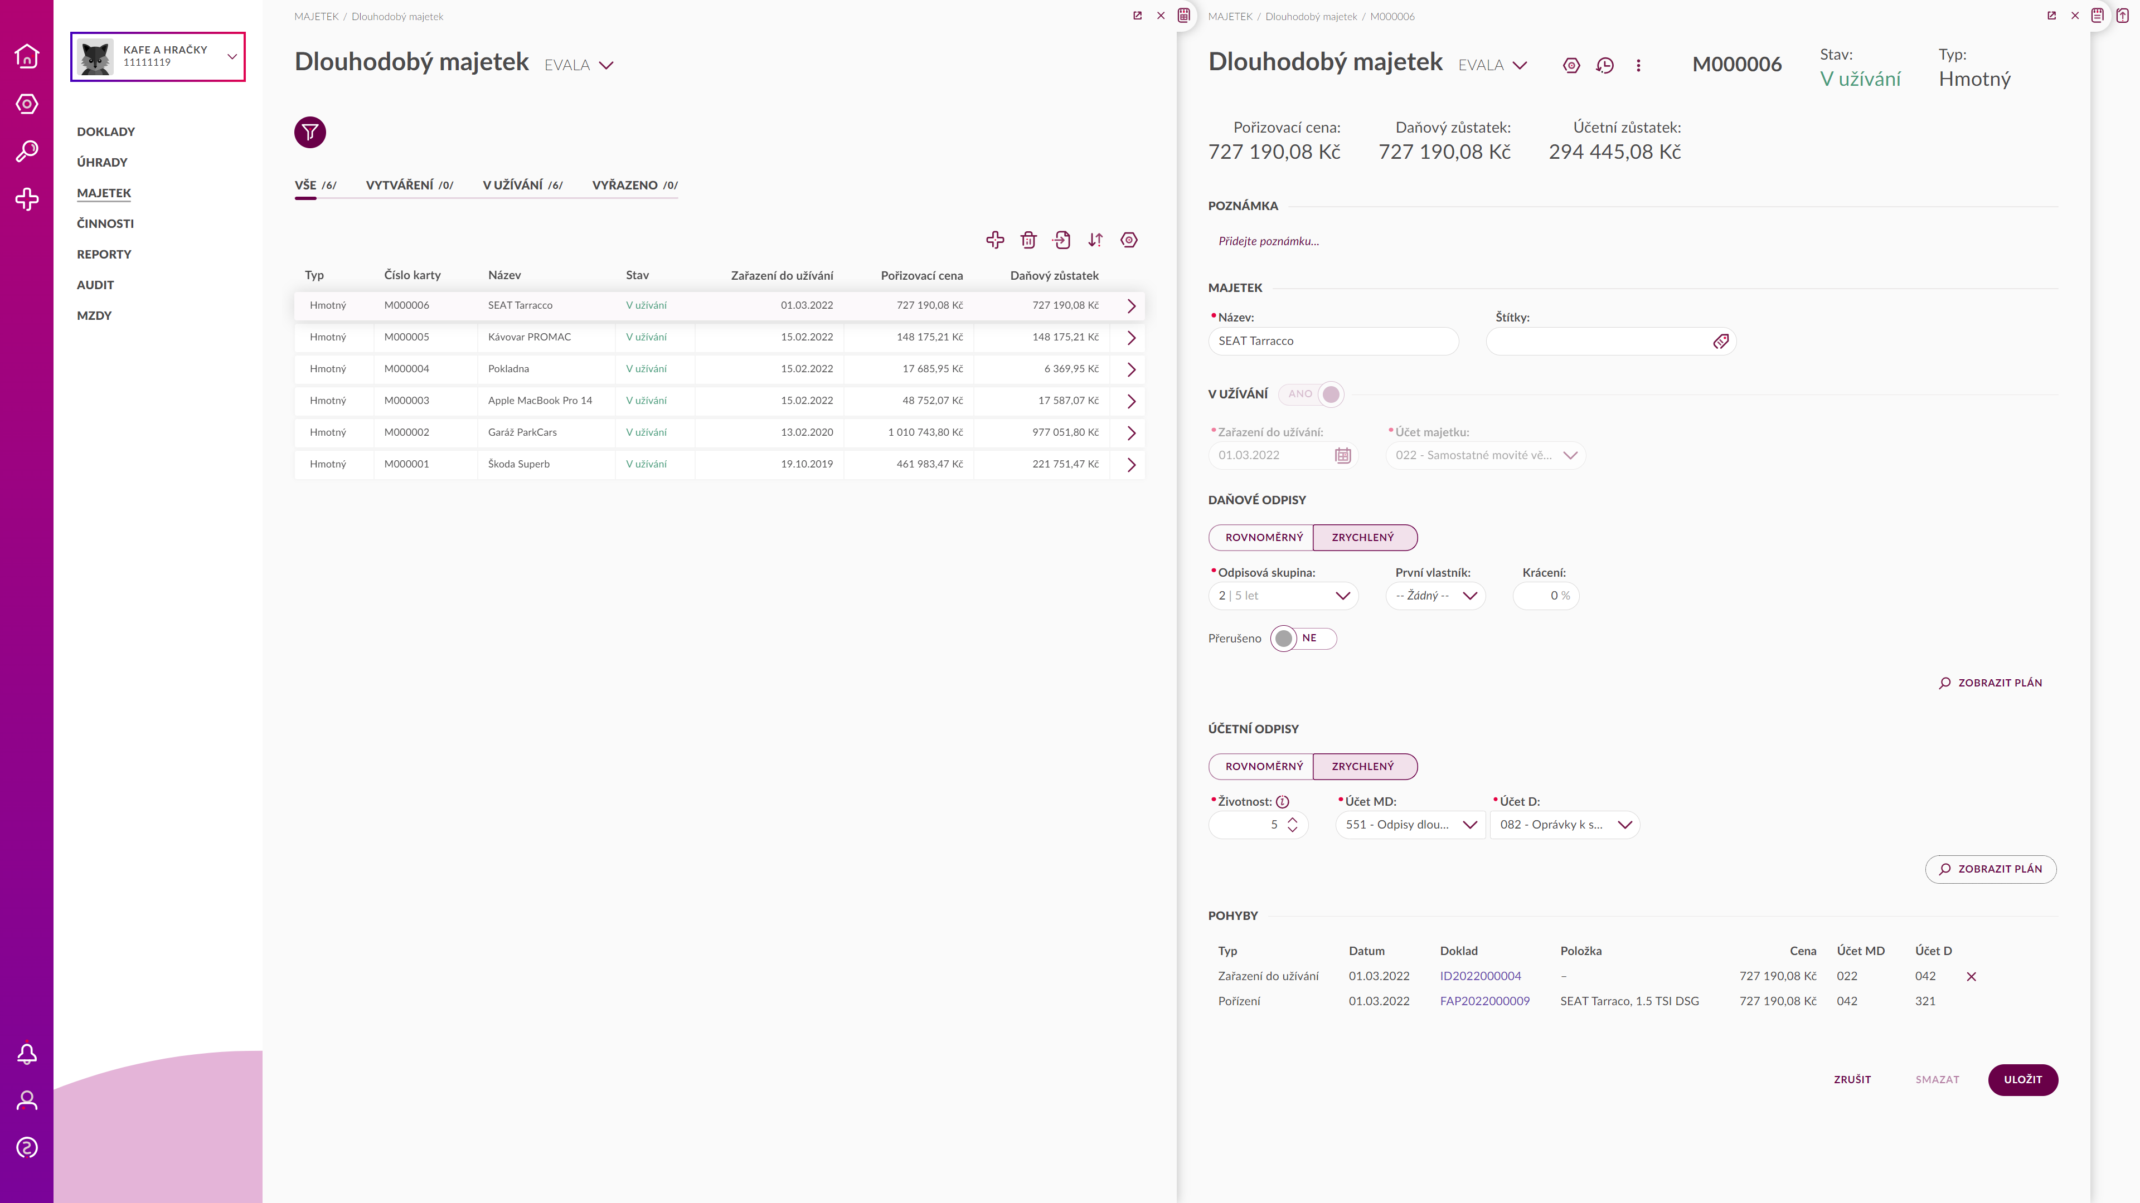Click the Název input field
Viewport: 2140px width, 1203px height.
[x=1333, y=341]
